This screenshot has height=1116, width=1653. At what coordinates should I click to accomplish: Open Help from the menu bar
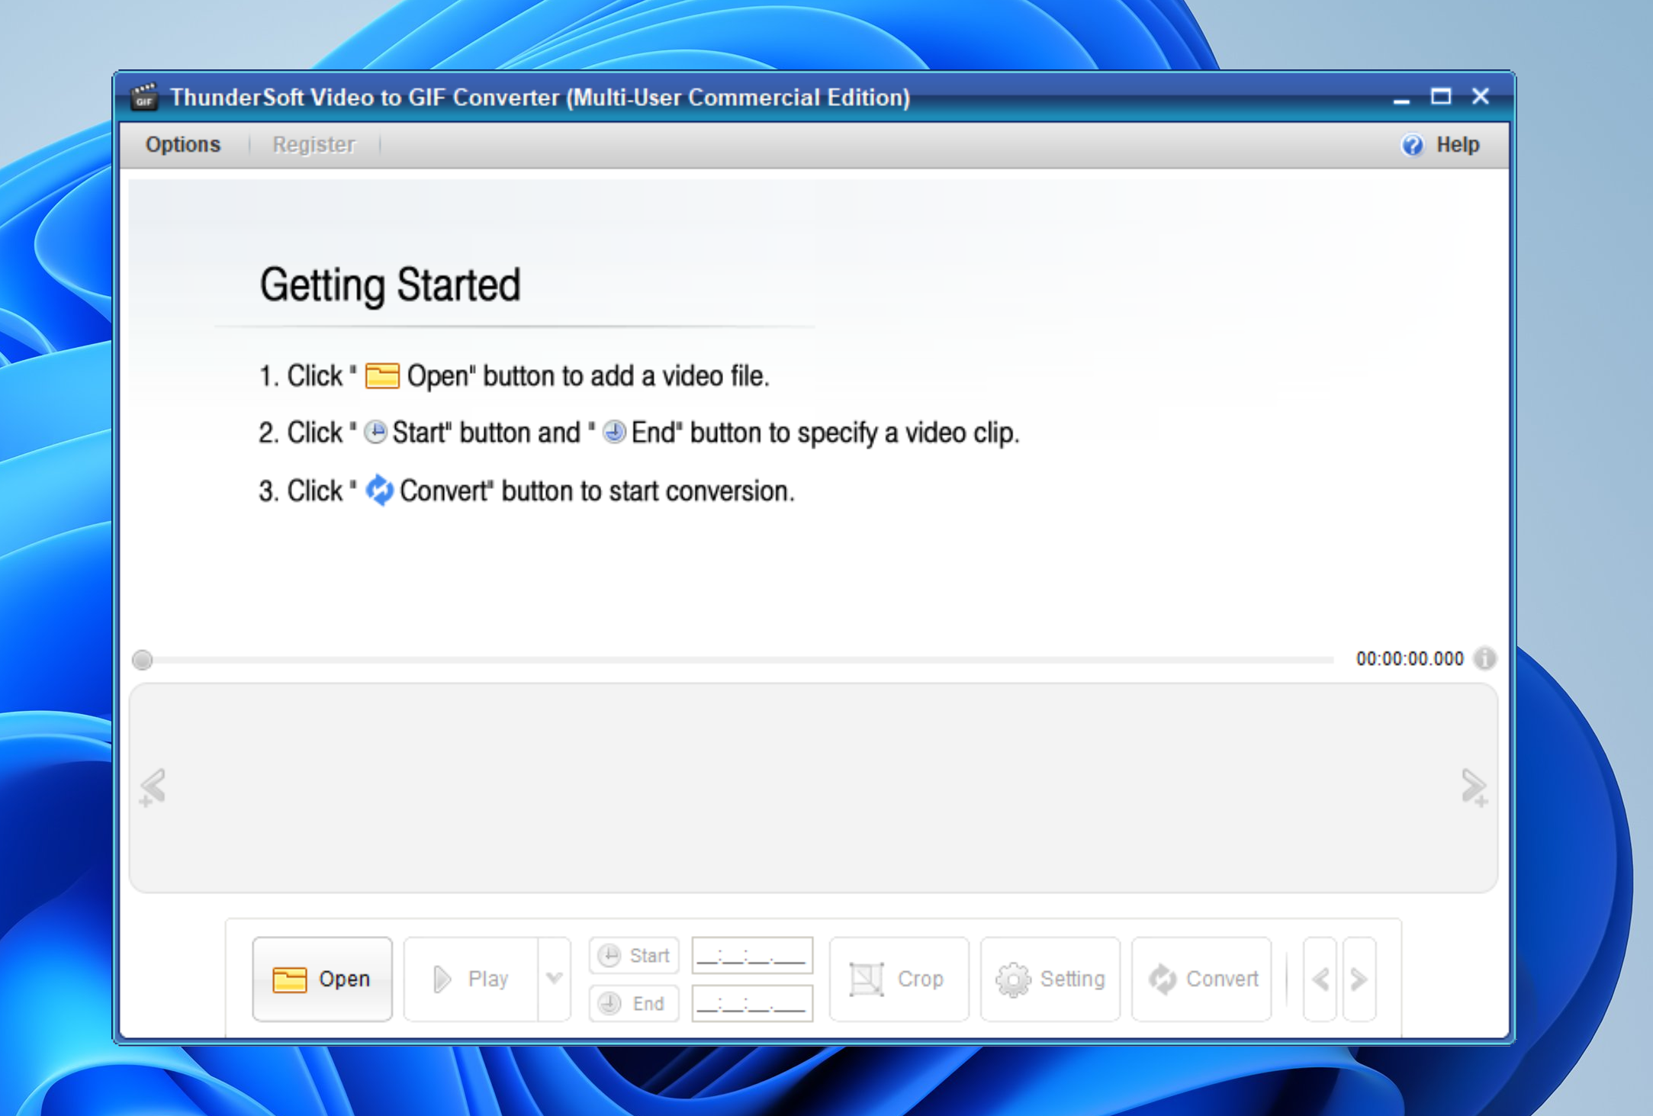[x=1457, y=144]
